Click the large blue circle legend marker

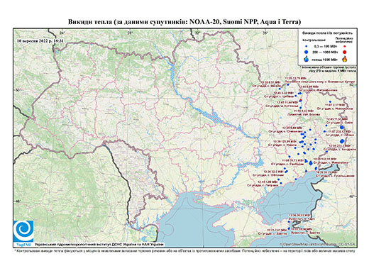pos(307,52)
